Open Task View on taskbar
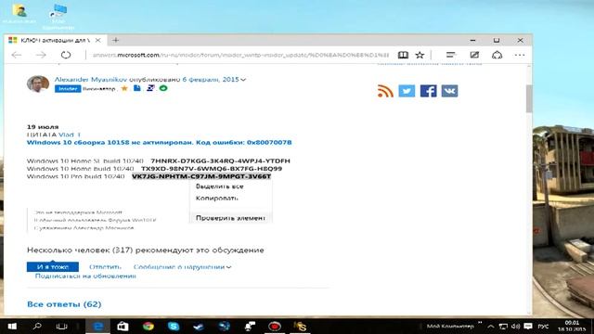The width and height of the screenshot is (594, 334). 61,326
